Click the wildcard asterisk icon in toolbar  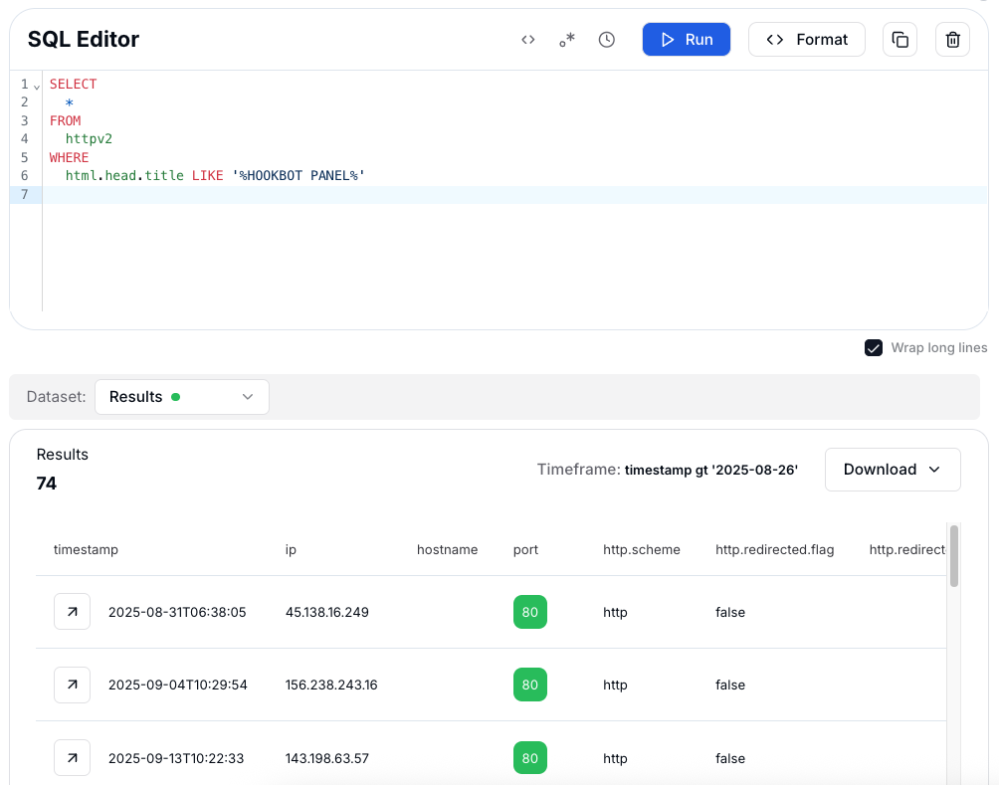click(x=567, y=40)
